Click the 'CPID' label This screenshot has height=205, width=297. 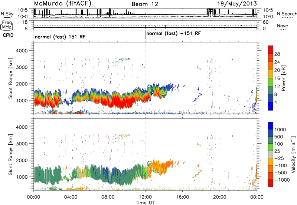pyautogui.click(x=8, y=35)
